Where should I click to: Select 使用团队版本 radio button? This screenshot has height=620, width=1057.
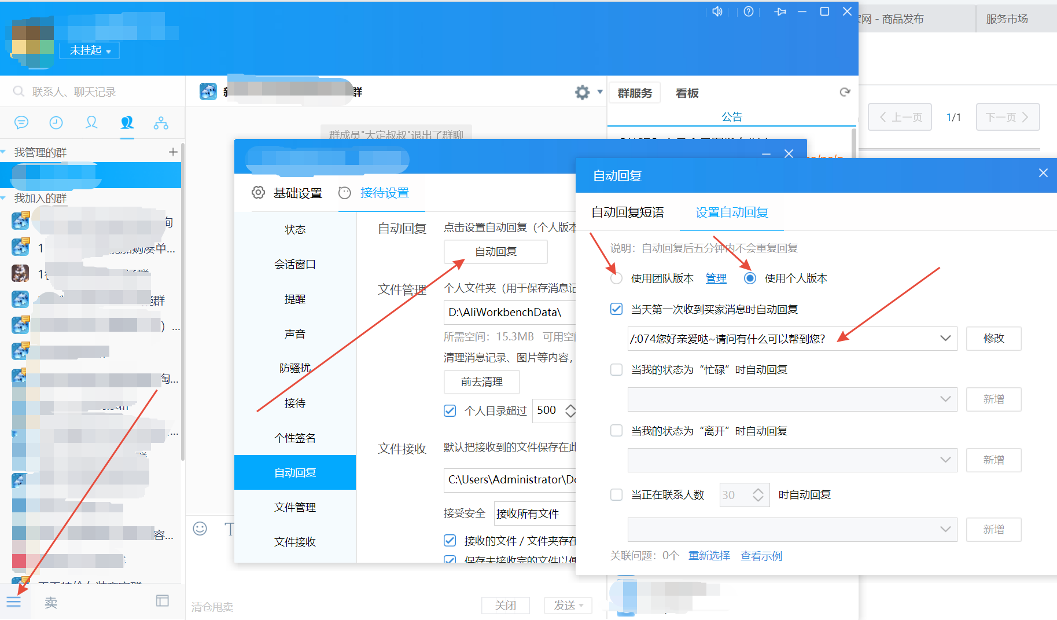[616, 278]
